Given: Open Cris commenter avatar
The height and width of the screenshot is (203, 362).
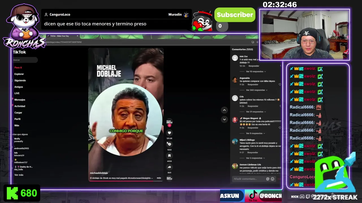Looking at the screenshot, I should [x=235, y=98].
